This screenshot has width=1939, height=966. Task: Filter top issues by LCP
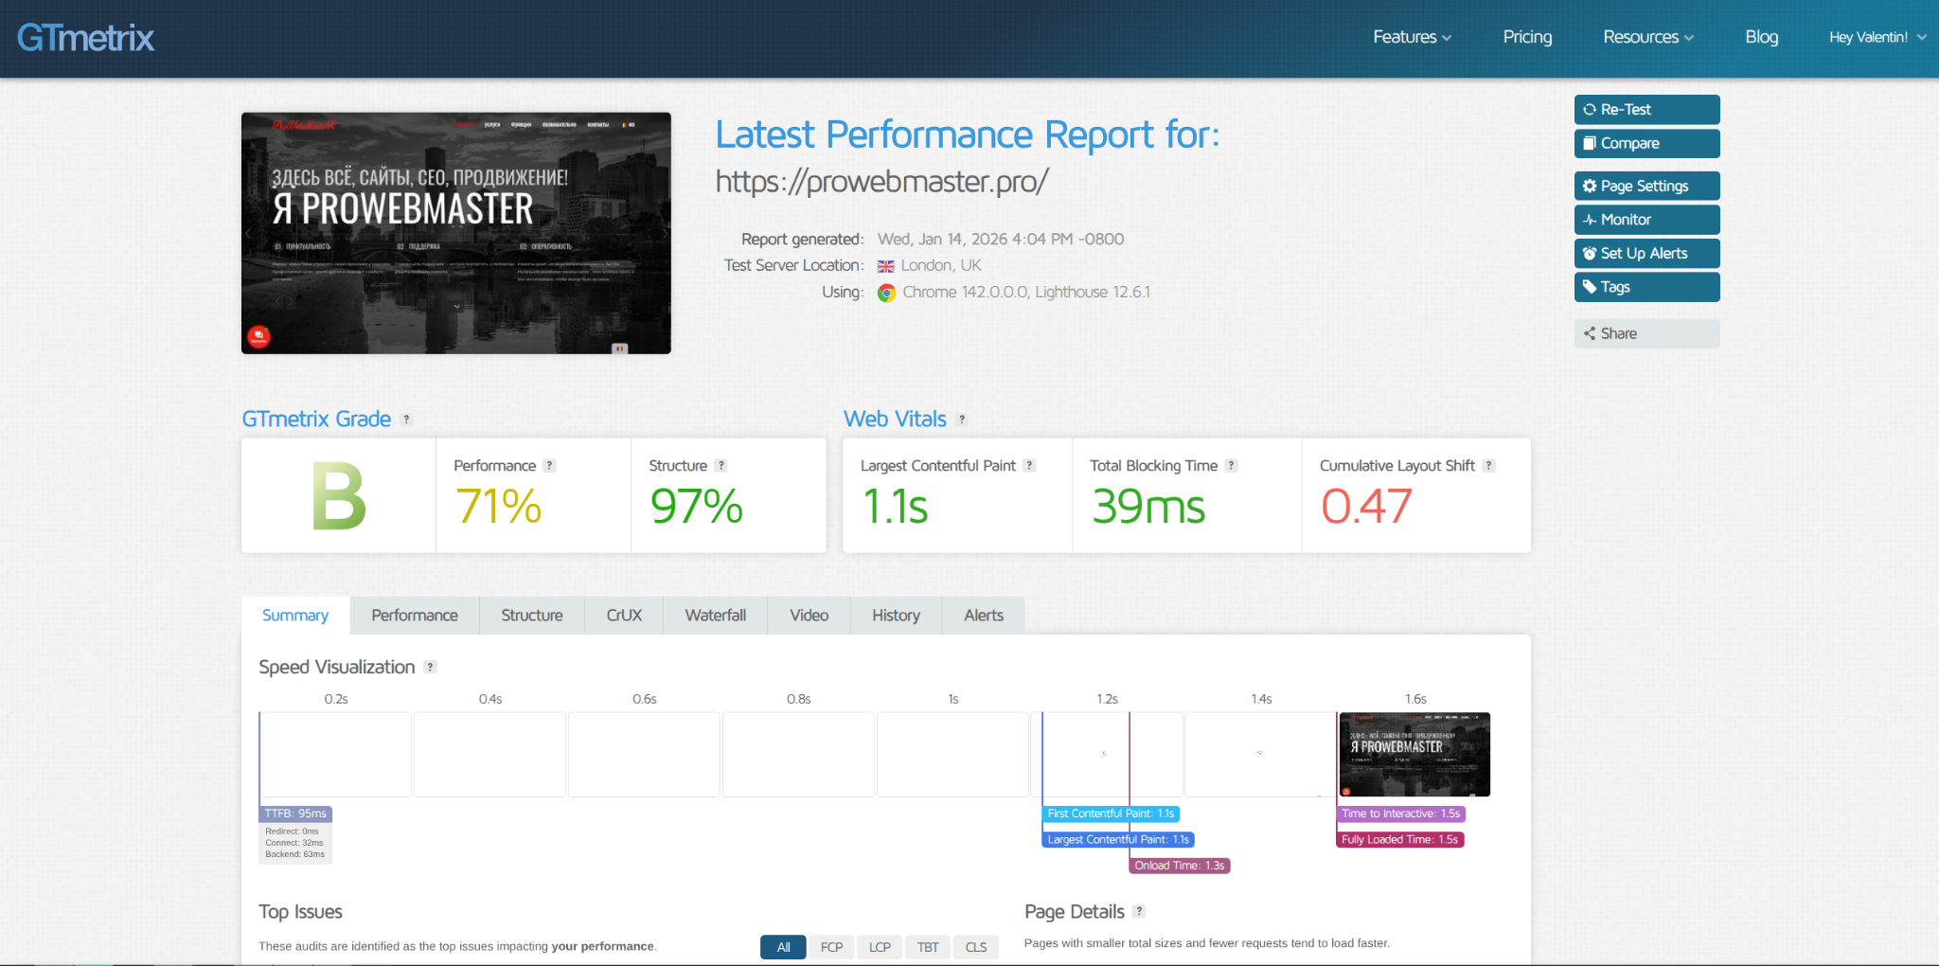[880, 947]
